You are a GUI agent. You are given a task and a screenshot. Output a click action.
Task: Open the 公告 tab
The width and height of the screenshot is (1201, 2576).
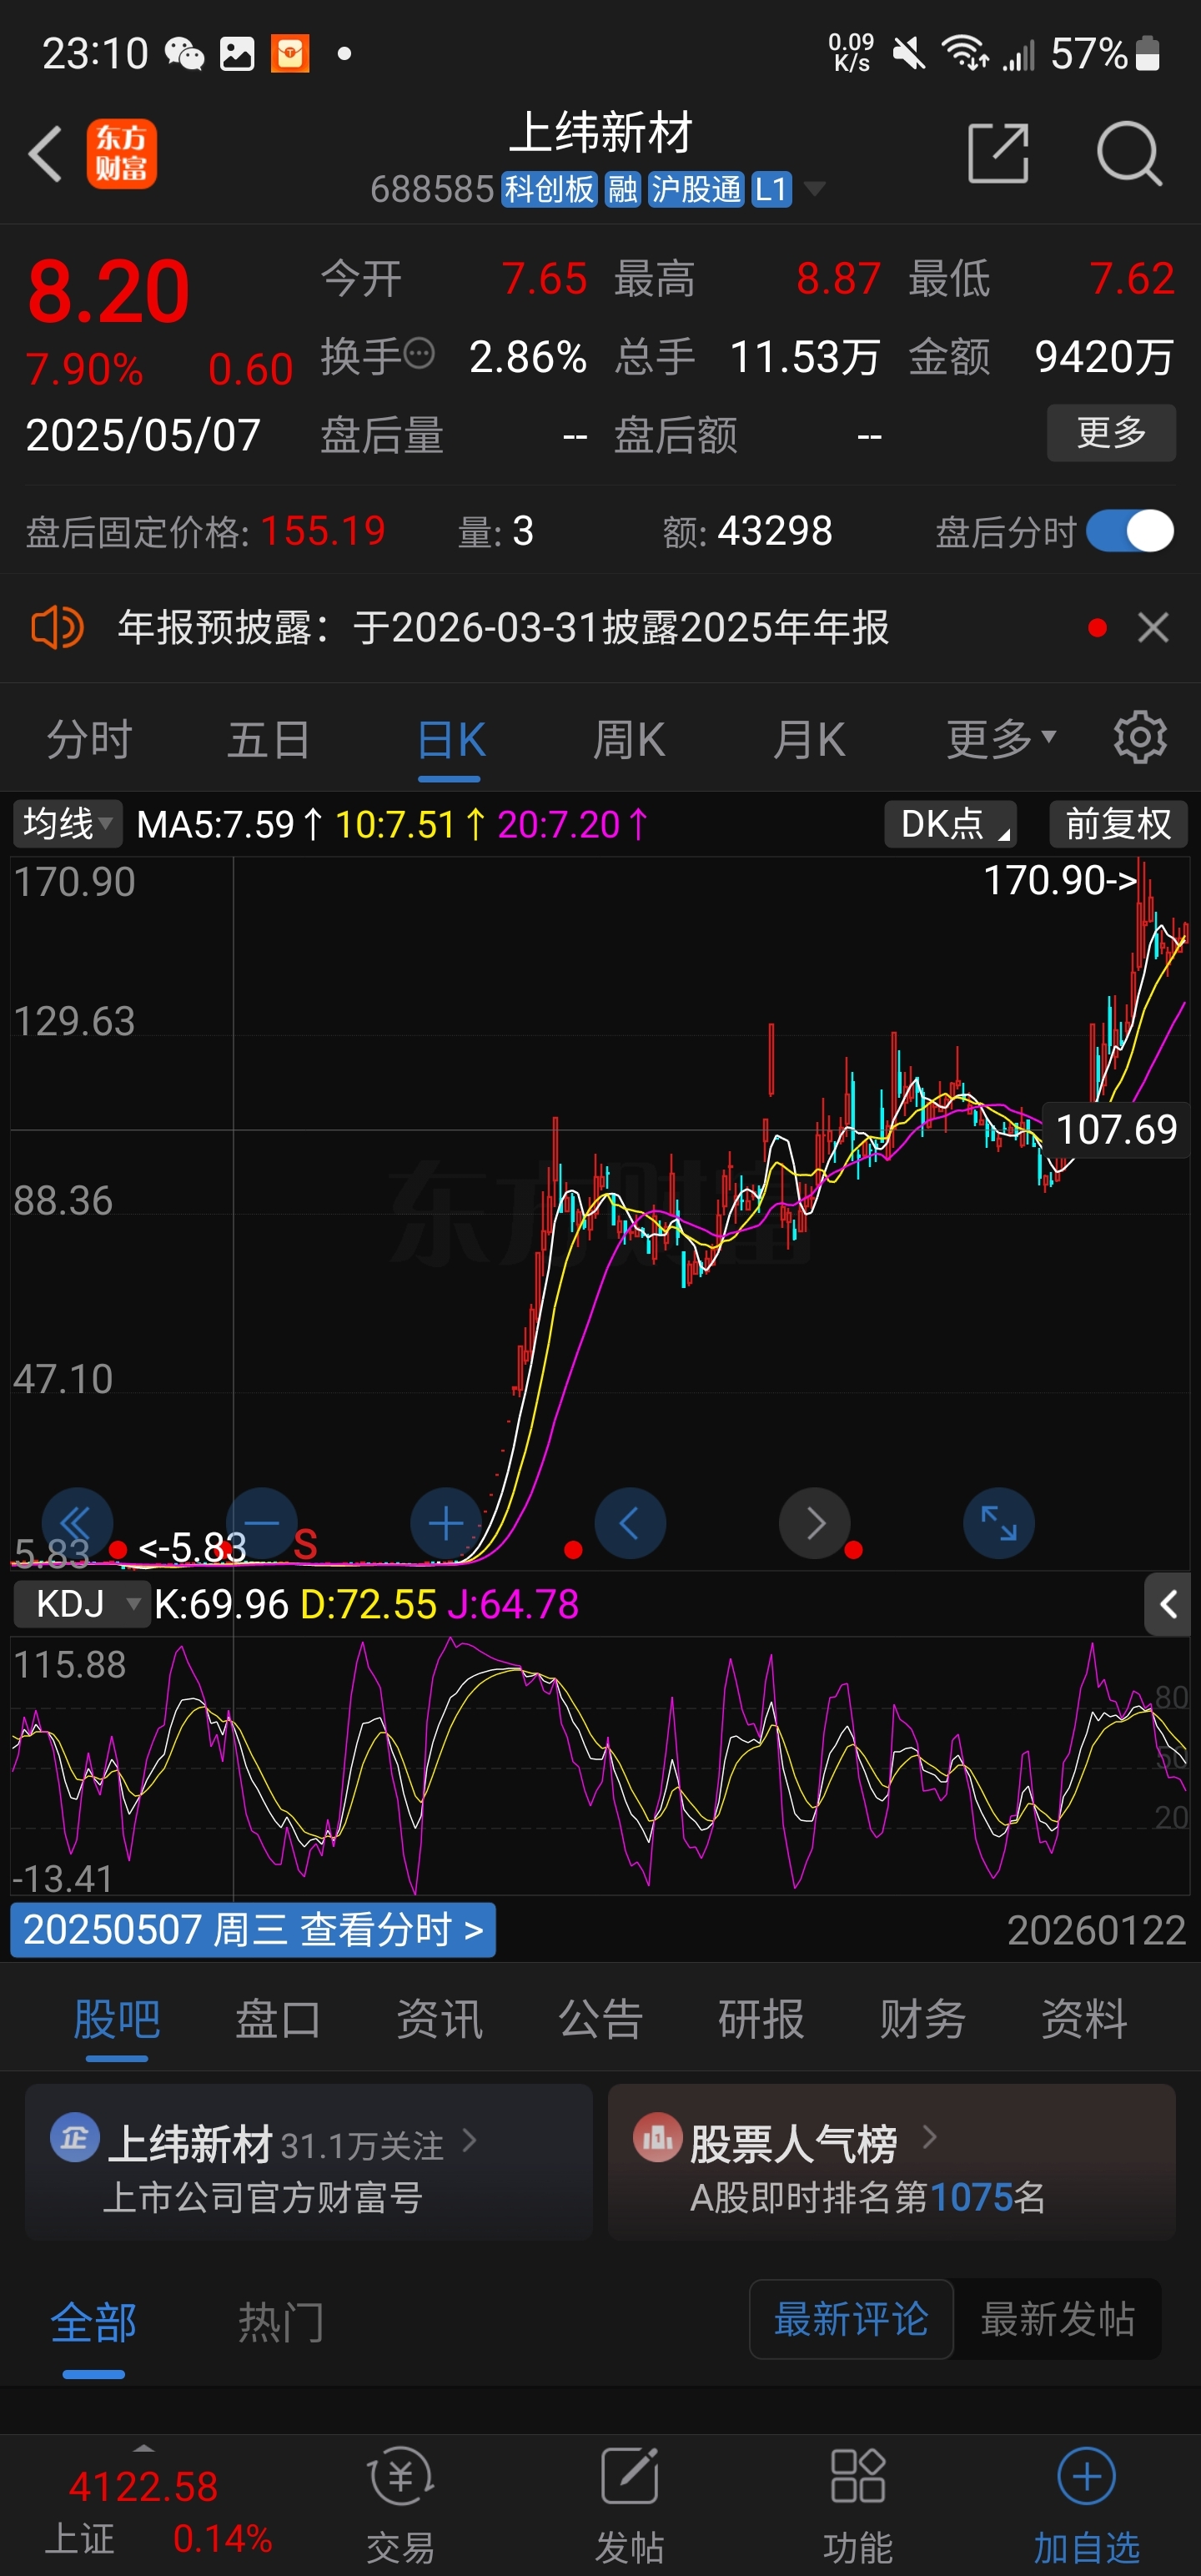[x=600, y=2019]
